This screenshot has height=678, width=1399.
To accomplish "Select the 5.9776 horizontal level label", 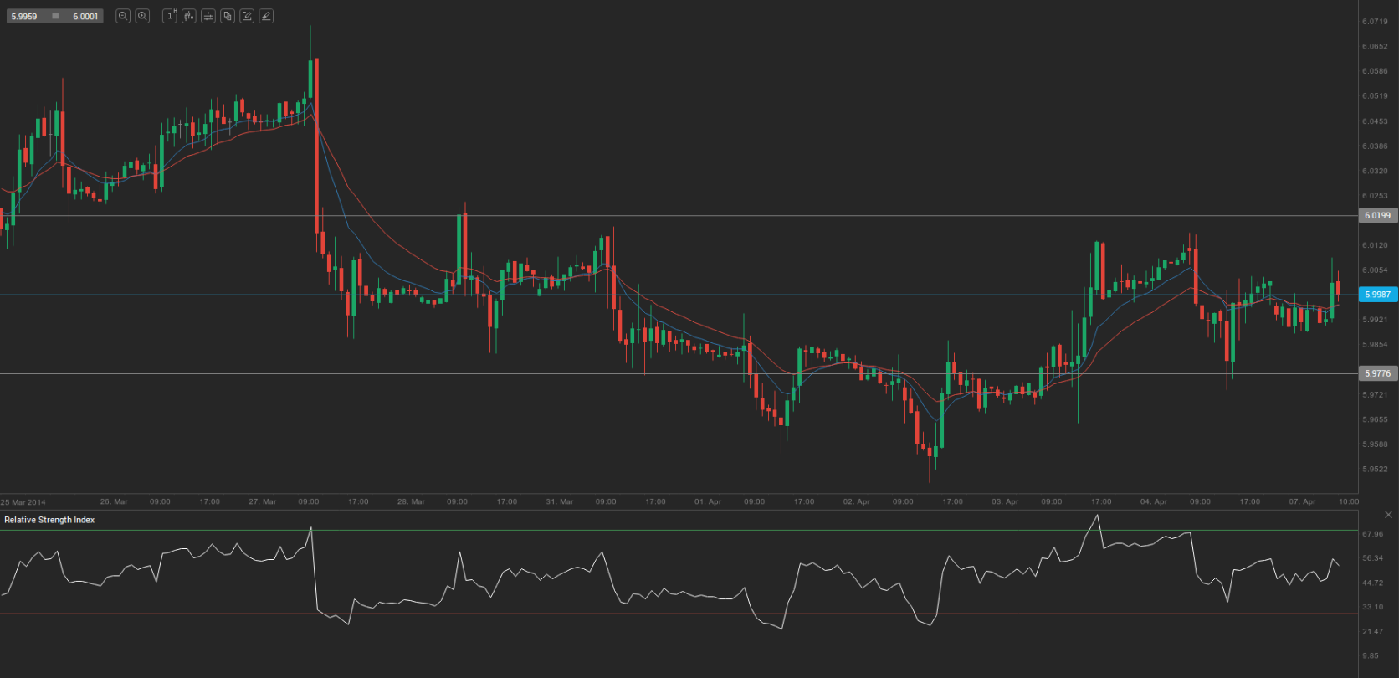I will [1377, 373].
